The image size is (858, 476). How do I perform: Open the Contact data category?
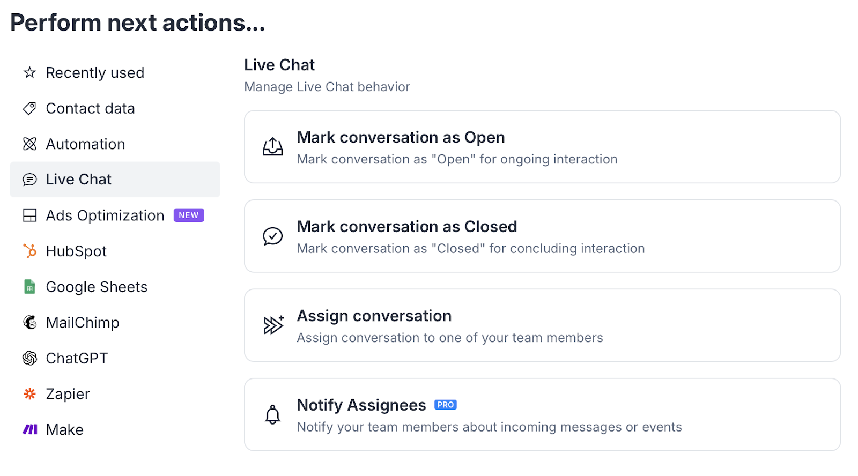(90, 109)
